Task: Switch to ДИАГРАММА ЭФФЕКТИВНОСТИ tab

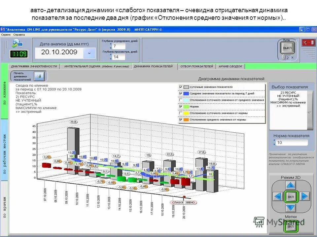Action: tap(34, 66)
